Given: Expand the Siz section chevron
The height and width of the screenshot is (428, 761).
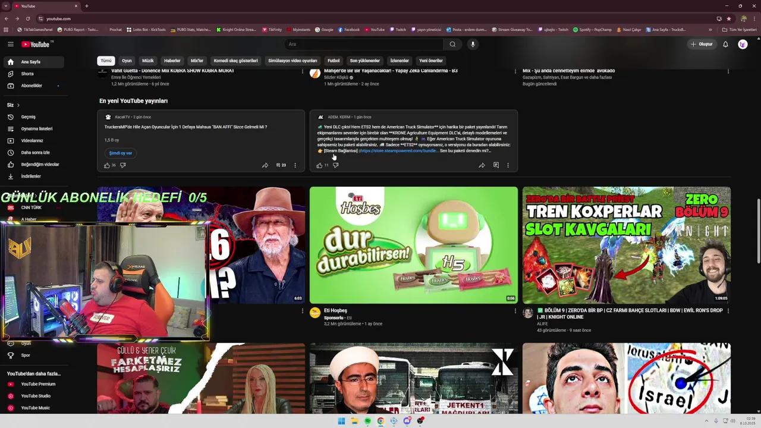Looking at the screenshot, I should coord(18,105).
